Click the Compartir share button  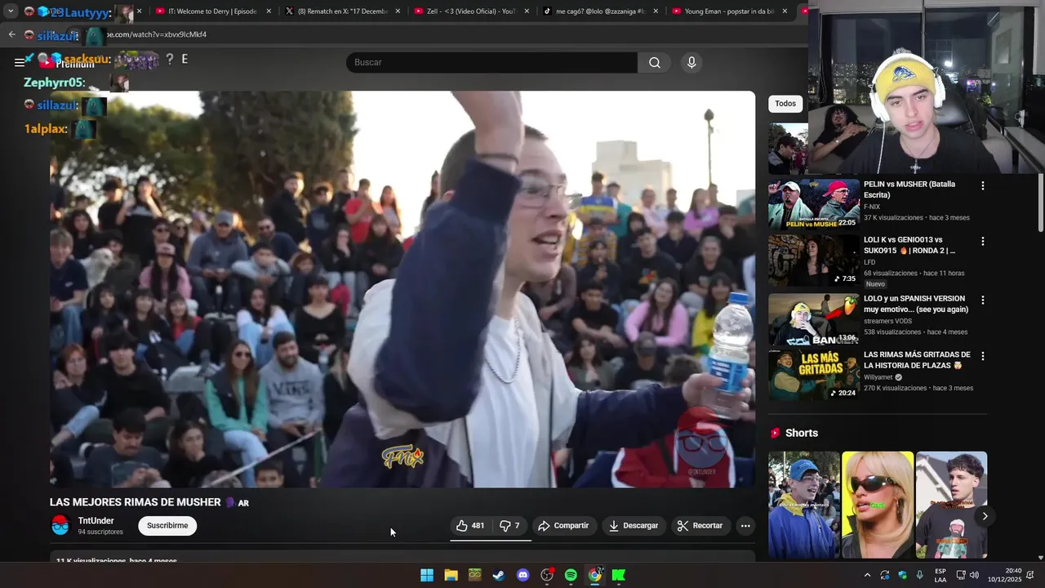pyautogui.click(x=564, y=526)
